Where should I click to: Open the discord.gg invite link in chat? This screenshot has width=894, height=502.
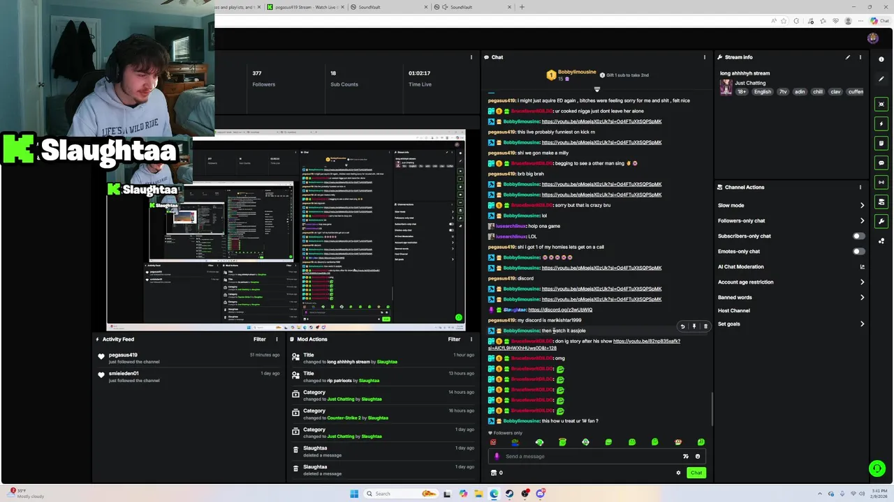coord(560,310)
